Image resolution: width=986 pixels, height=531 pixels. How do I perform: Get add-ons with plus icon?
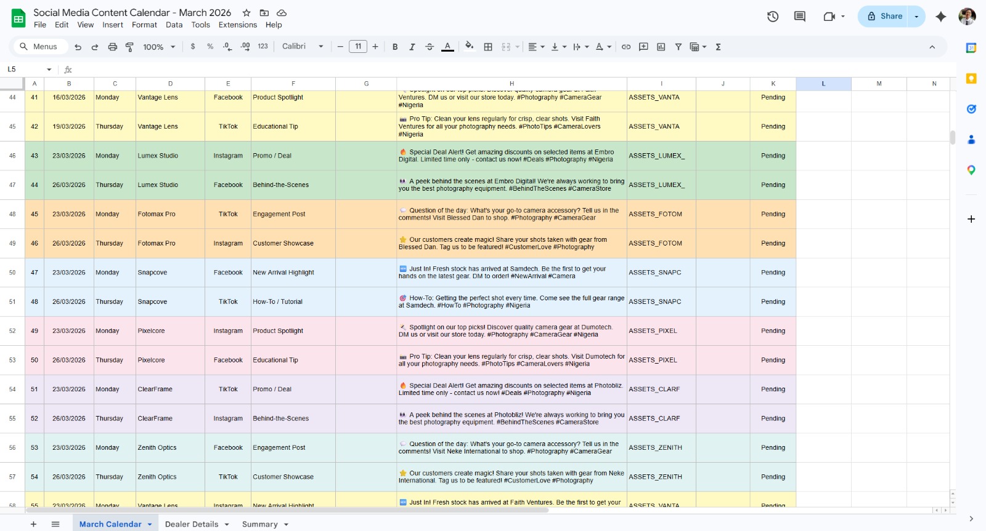point(971,219)
